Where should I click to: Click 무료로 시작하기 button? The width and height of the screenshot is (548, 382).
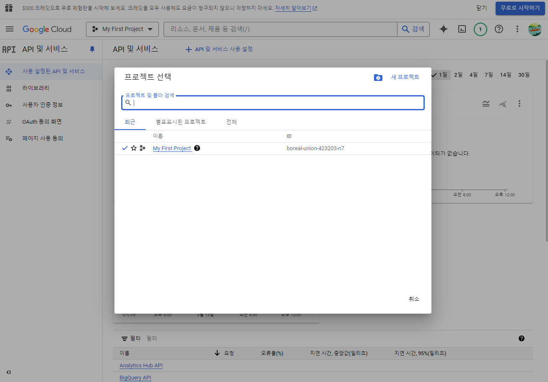point(520,8)
